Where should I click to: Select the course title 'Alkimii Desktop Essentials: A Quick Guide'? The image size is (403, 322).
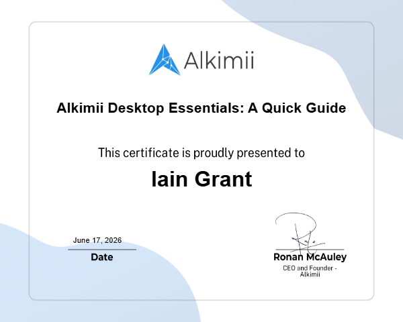[201, 108]
